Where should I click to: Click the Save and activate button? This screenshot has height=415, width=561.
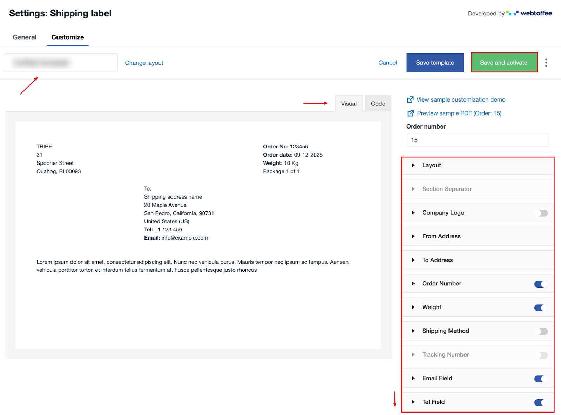[x=503, y=63]
